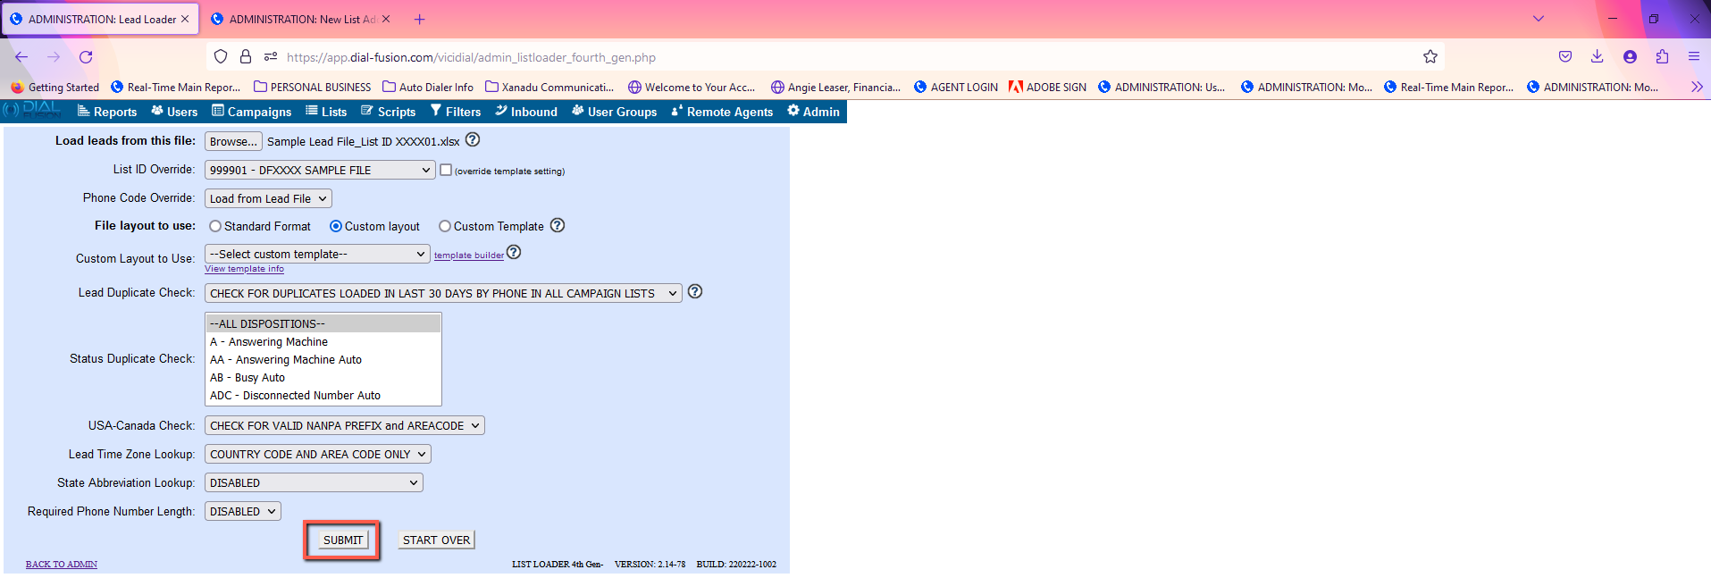Click the Browse... file button
The height and width of the screenshot is (578, 1711).
pos(233,141)
